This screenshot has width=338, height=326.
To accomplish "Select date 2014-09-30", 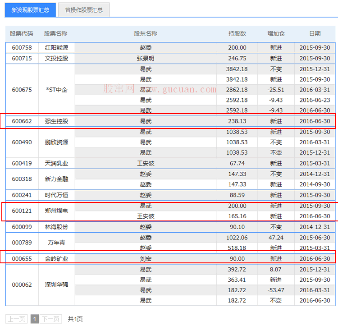I will click(x=315, y=184).
